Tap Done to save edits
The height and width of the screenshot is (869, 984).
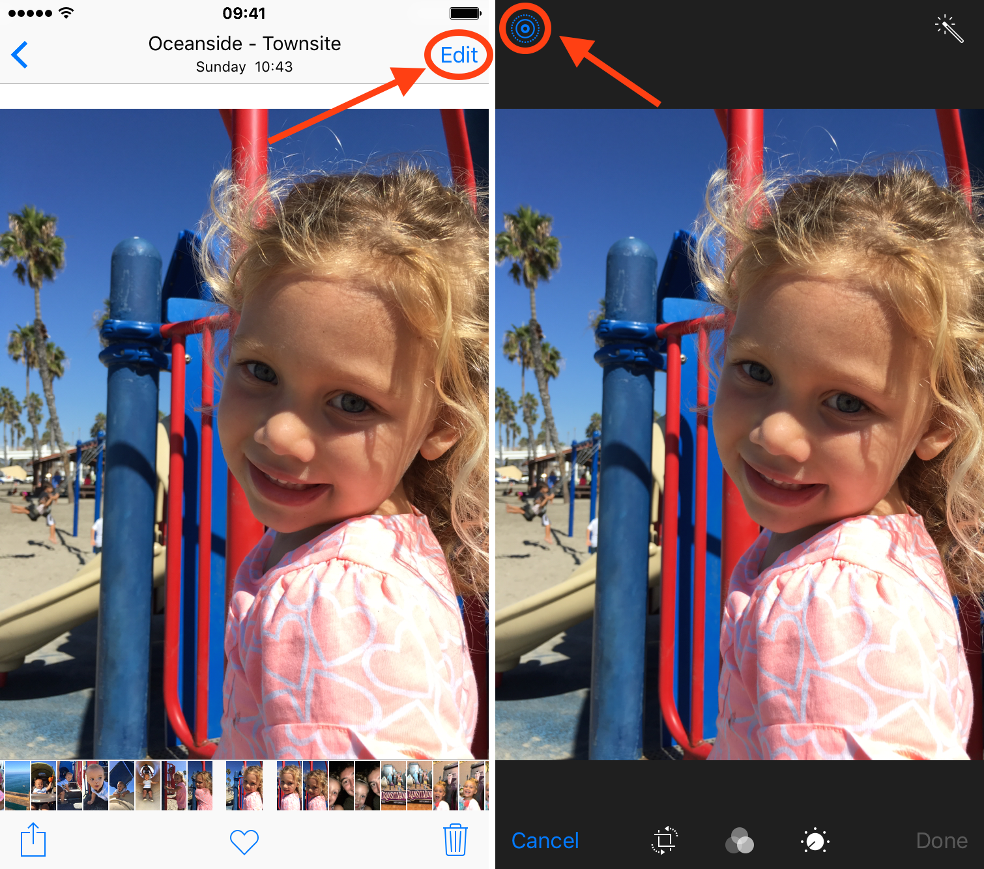(942, 841)
